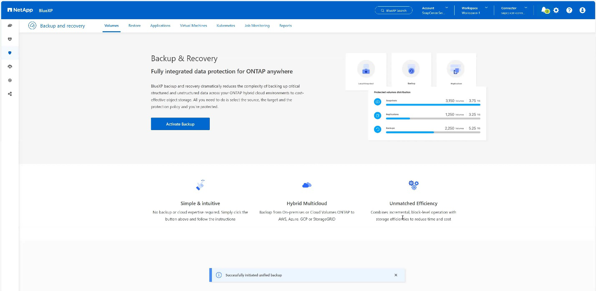
Task: Switch to the Virtual Machines tab
Action: coord(194,25)
